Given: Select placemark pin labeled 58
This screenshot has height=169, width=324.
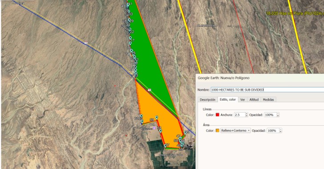Looking at the screenshot, I should coord(161,131).
